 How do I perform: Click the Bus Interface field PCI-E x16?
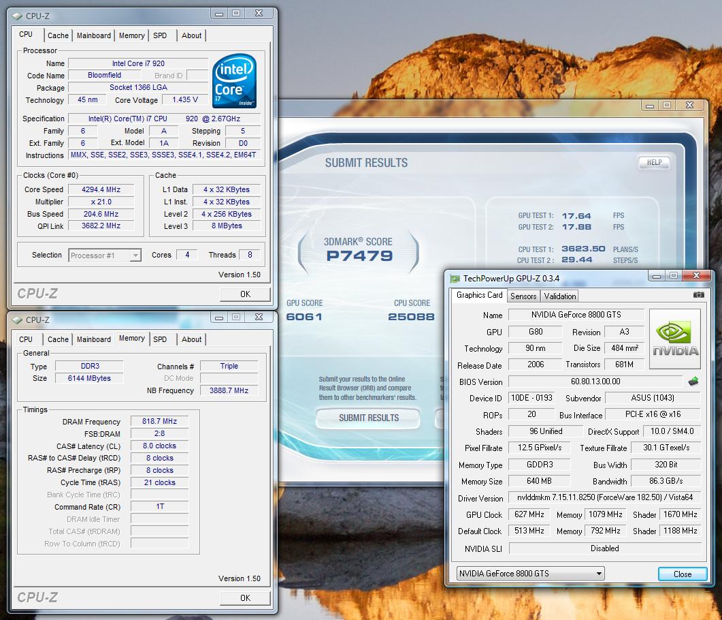tap(653, 414)
